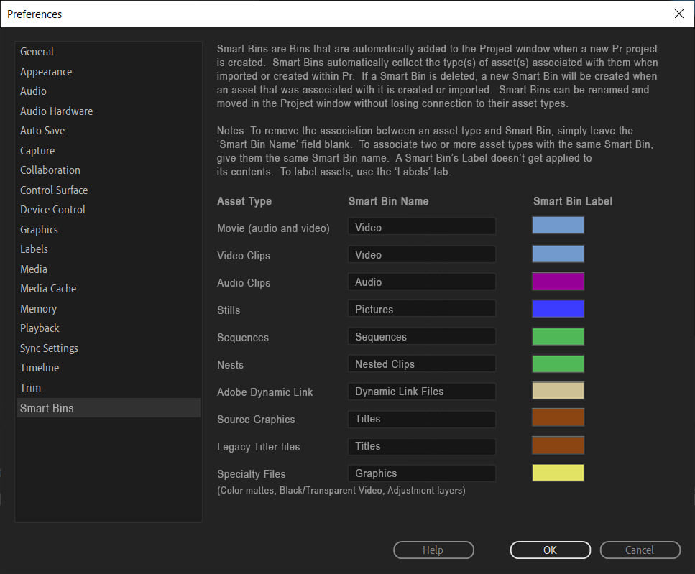Open the Sync Settings section
Screen dimensions: 695x574
[49, 348]
